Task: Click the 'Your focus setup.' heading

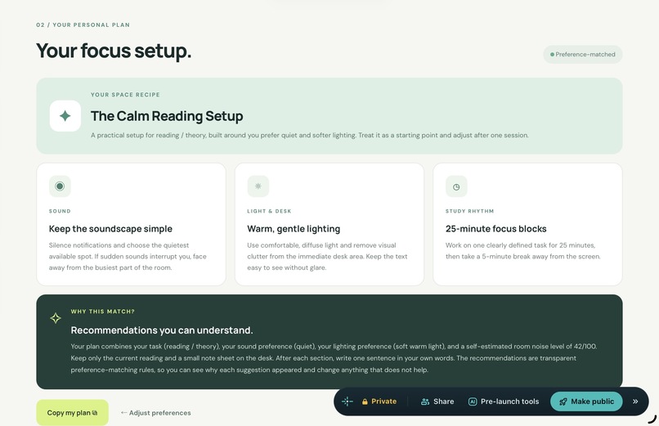Action: coord(114,51)
